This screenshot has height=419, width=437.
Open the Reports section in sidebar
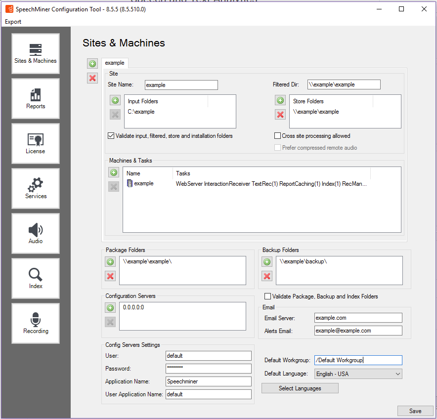point(36,98)
